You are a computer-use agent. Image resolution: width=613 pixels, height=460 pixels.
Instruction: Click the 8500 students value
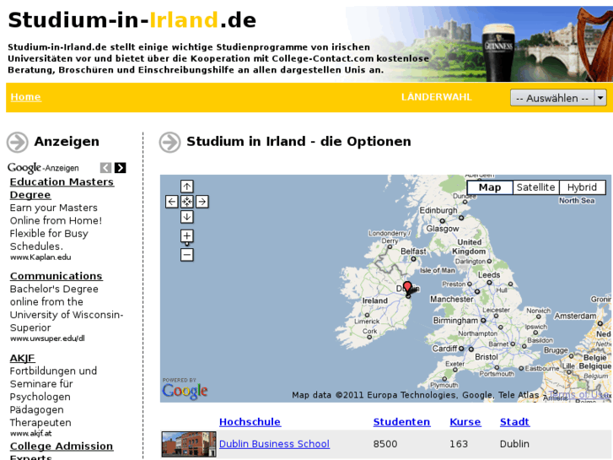(x=385, y=444)
